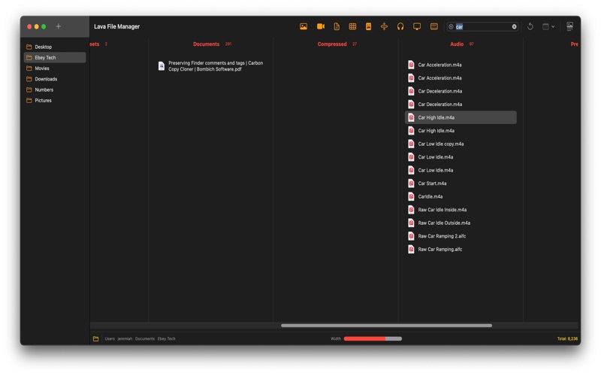
Task: Click the refresh arrow icon
Action: (530, 26)
